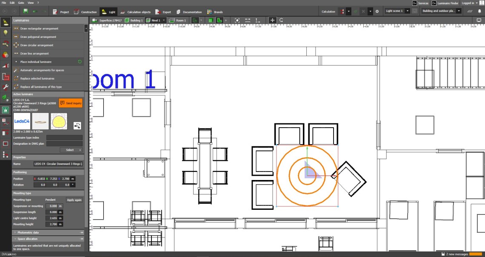Select the rotate view tool icon

tap(281, 20)
